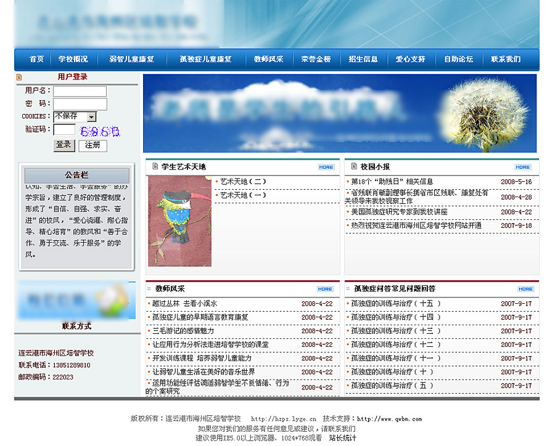Image resolution: width=555 pixels, height=446 pixels.
Task: Open 自助论坛 from the top navigation
Action: (458, 60)
